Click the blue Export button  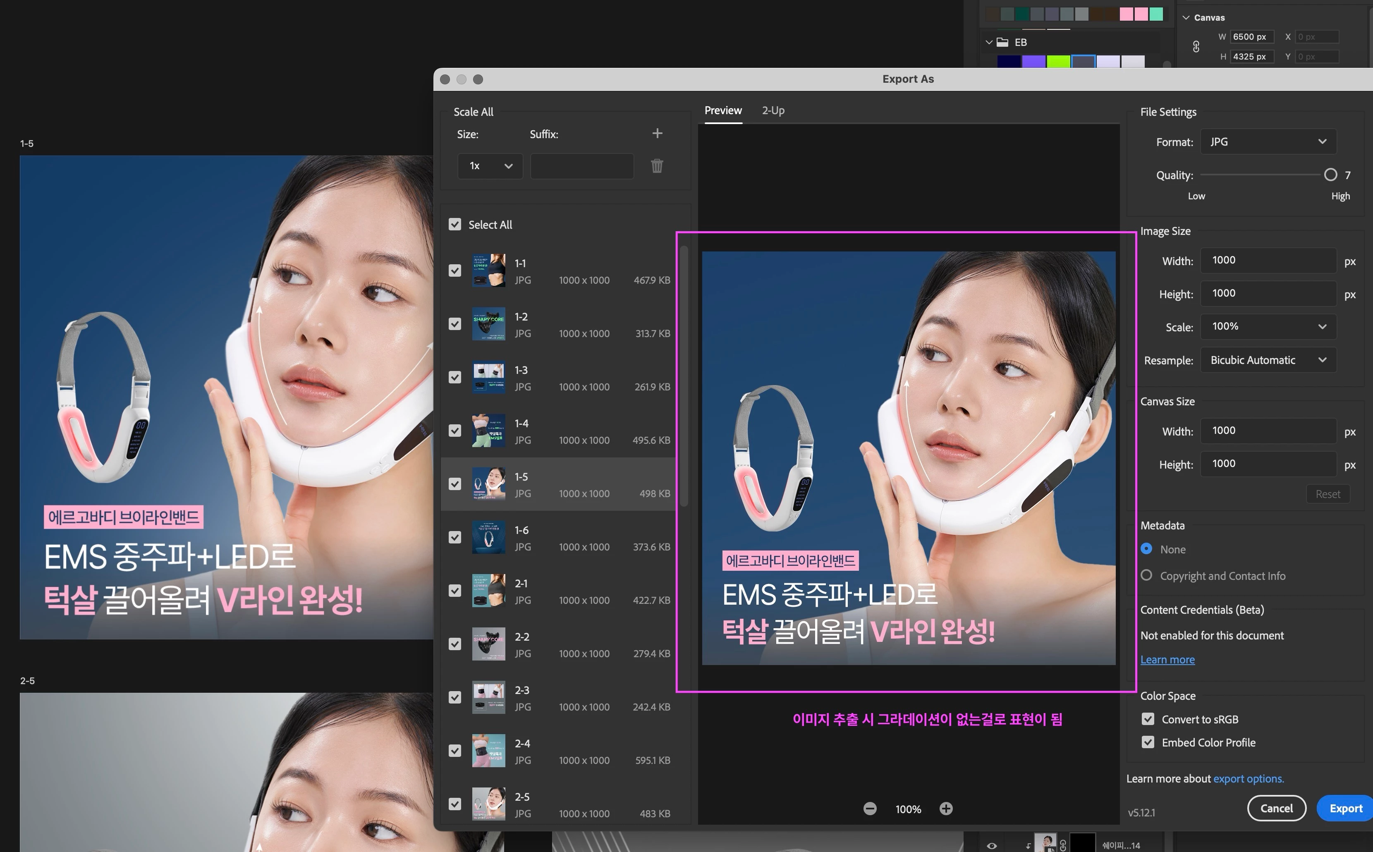pos(1345,808)
